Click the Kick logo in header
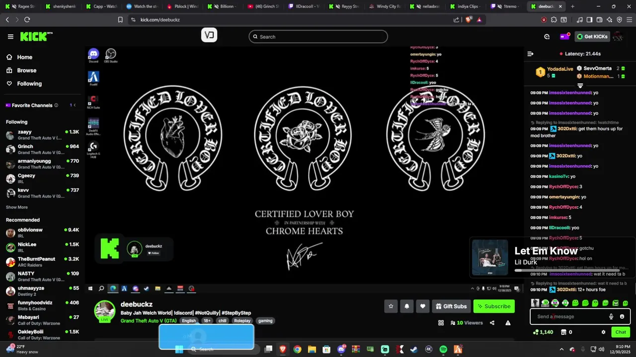This screenshot has height=357, width=636. tap(36, 37)
